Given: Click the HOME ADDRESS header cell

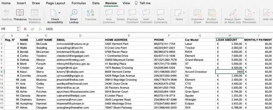Looking at the screenshot, I should [129, 40].
